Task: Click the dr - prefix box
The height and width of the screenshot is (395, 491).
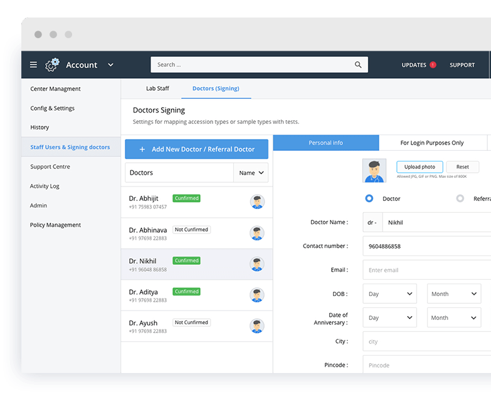Action: point(372,222)
